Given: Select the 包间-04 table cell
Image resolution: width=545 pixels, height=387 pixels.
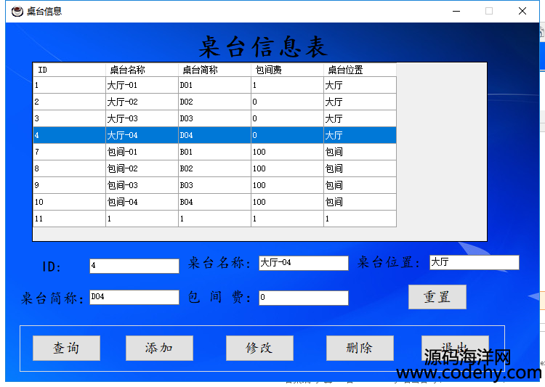Looking at the screenshot, I should point(142,202).
